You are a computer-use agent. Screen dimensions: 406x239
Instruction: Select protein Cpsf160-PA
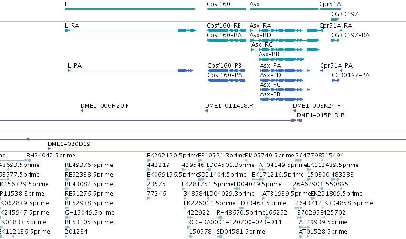click(226, 80)
